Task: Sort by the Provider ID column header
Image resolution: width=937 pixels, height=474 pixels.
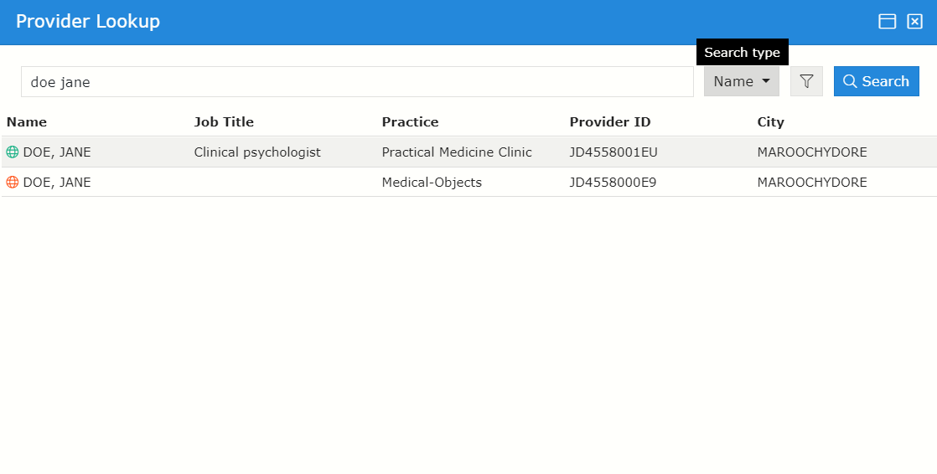Action: (610, 122)
